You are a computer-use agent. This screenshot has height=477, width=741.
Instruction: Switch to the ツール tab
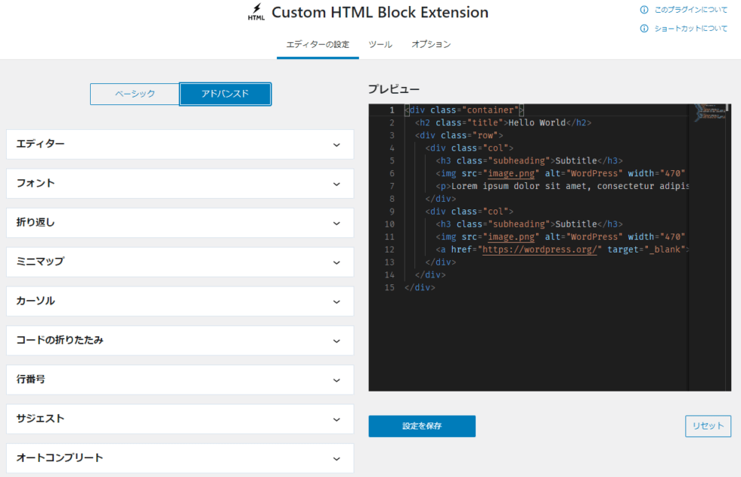[x=380, y=45]
